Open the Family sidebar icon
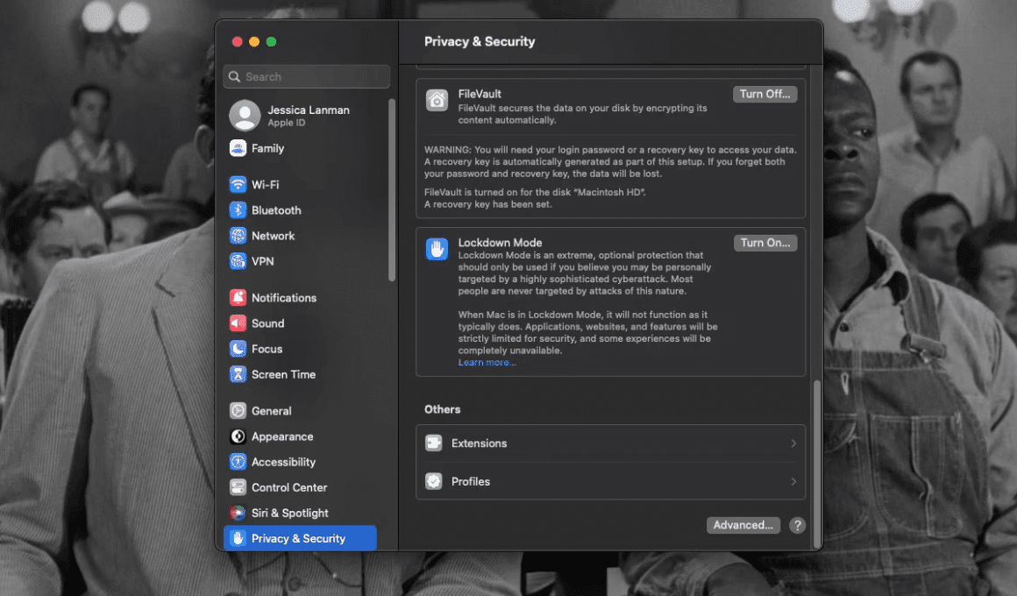The width and height of the screenshot is (1017, 596). (x=238, y=148)
